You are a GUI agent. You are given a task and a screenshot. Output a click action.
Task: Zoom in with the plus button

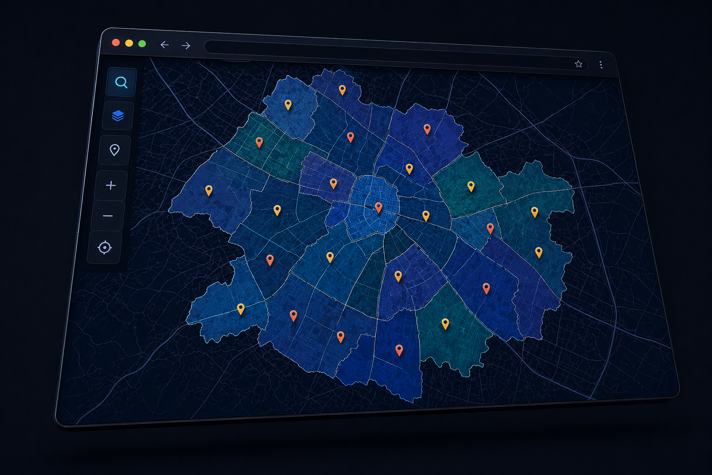111,186
